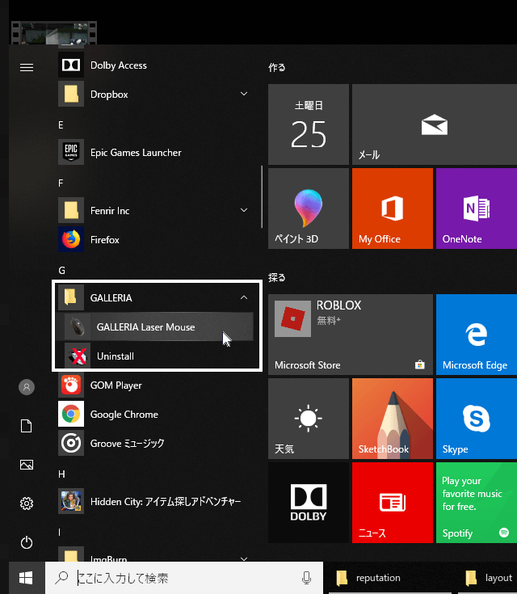Jump to letter E section header
Image resolution: width=517 pixels, height=594 pixels.
(61, 125)
